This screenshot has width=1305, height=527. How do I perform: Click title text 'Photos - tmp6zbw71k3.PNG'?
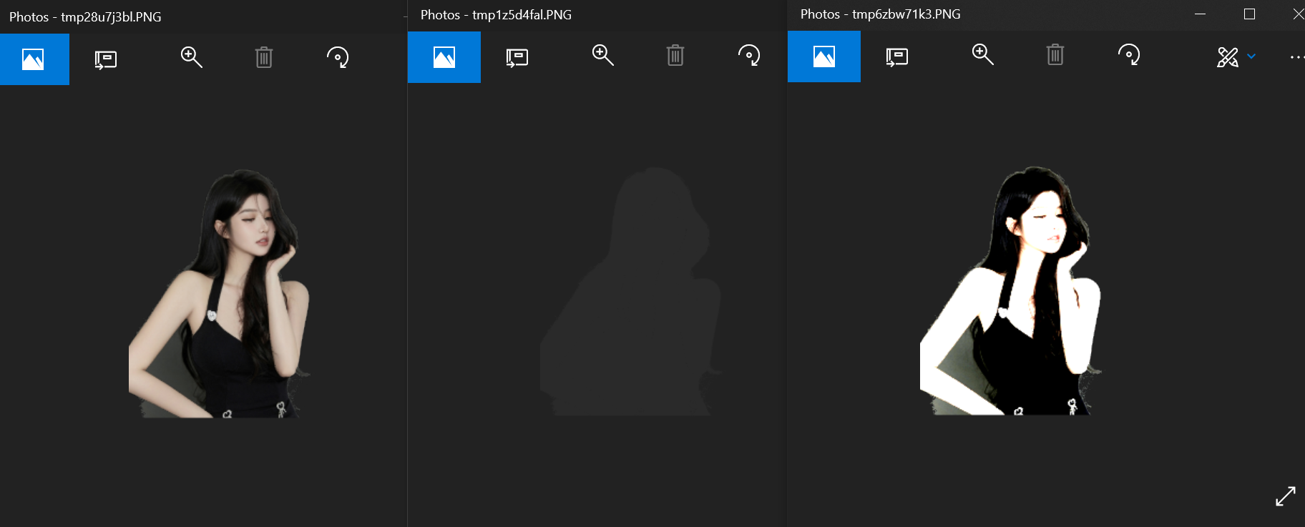pos(880,14)
